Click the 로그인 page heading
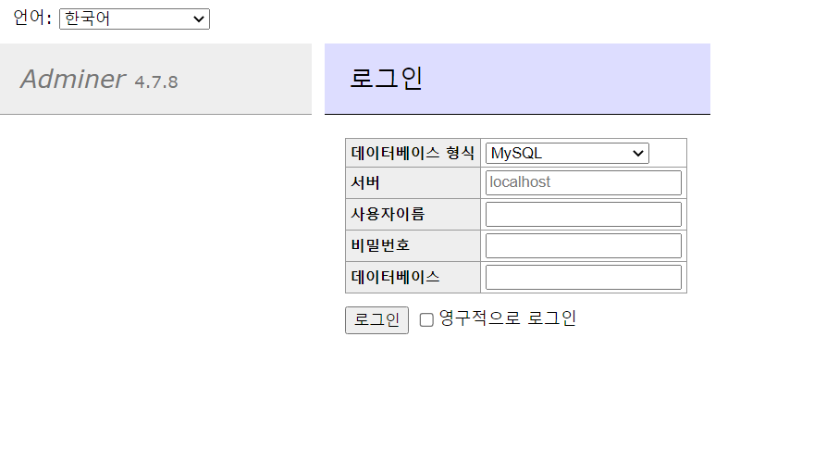The height and width of the screenshot is (474, 814). click(387, 79)
